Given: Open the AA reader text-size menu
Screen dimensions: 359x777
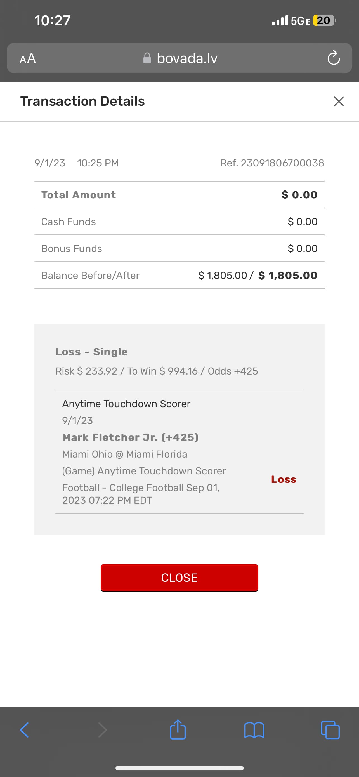Looking at the screenshot, I should pyautogui.click(x=28, y=58).
